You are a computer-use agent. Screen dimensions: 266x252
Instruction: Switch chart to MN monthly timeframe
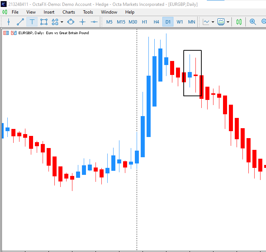(x=191, y=22)
